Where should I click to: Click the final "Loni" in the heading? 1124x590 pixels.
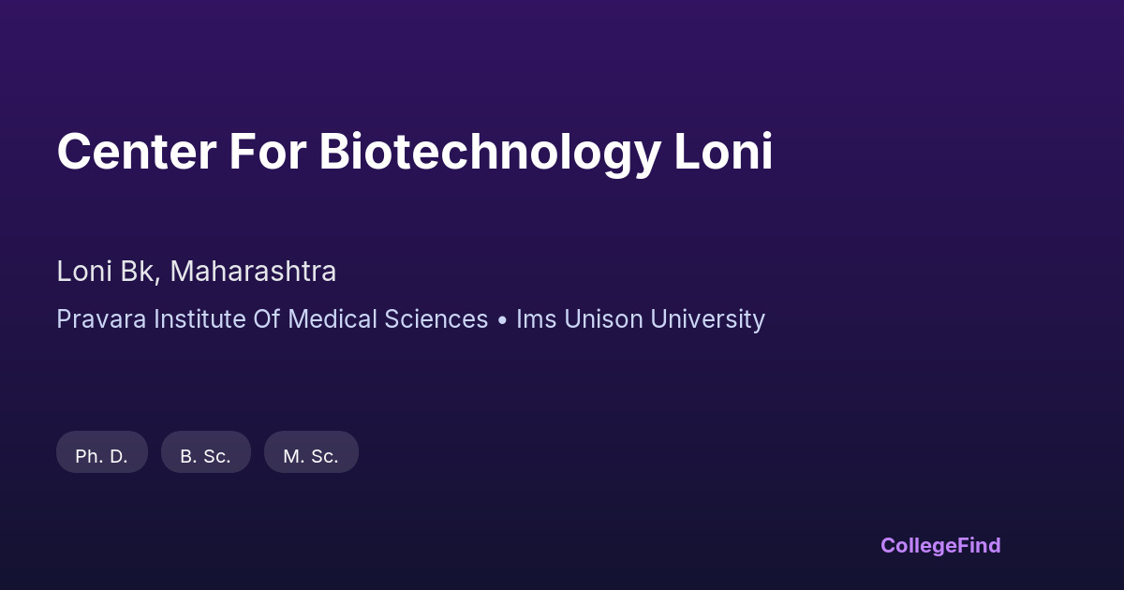[x=723, y=152]
